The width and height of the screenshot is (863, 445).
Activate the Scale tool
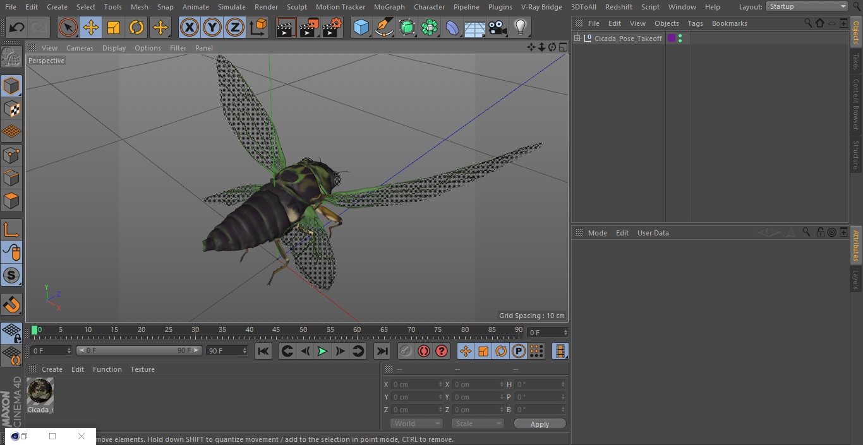point(114,27)
